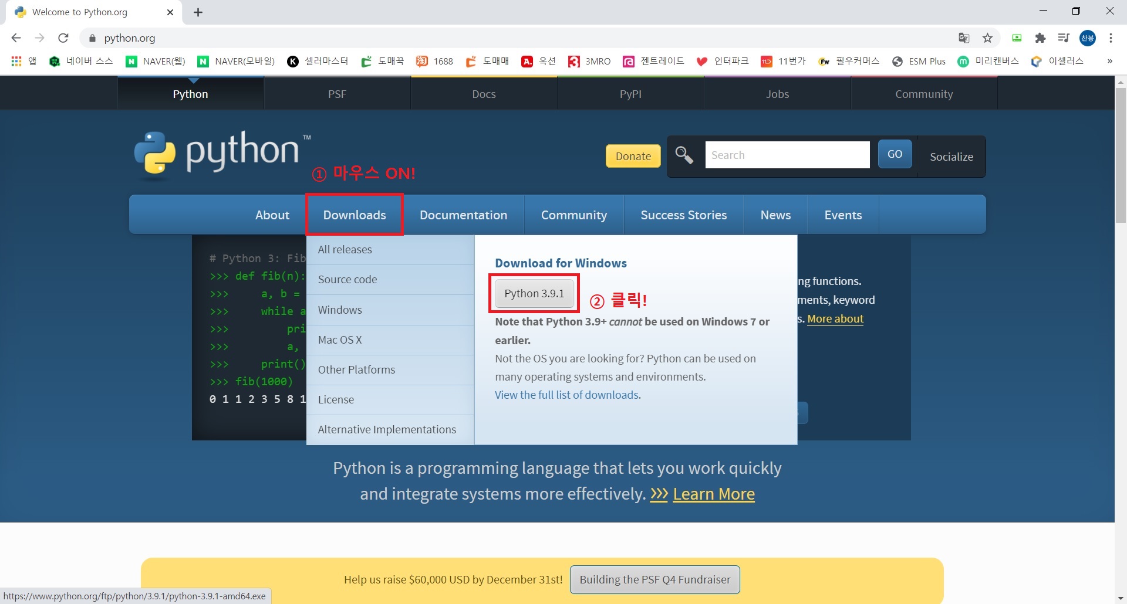Screen dimensions: 1127x604
Task: Open the 젠트레이드 bookmark
Action: (x=654, y=61)
